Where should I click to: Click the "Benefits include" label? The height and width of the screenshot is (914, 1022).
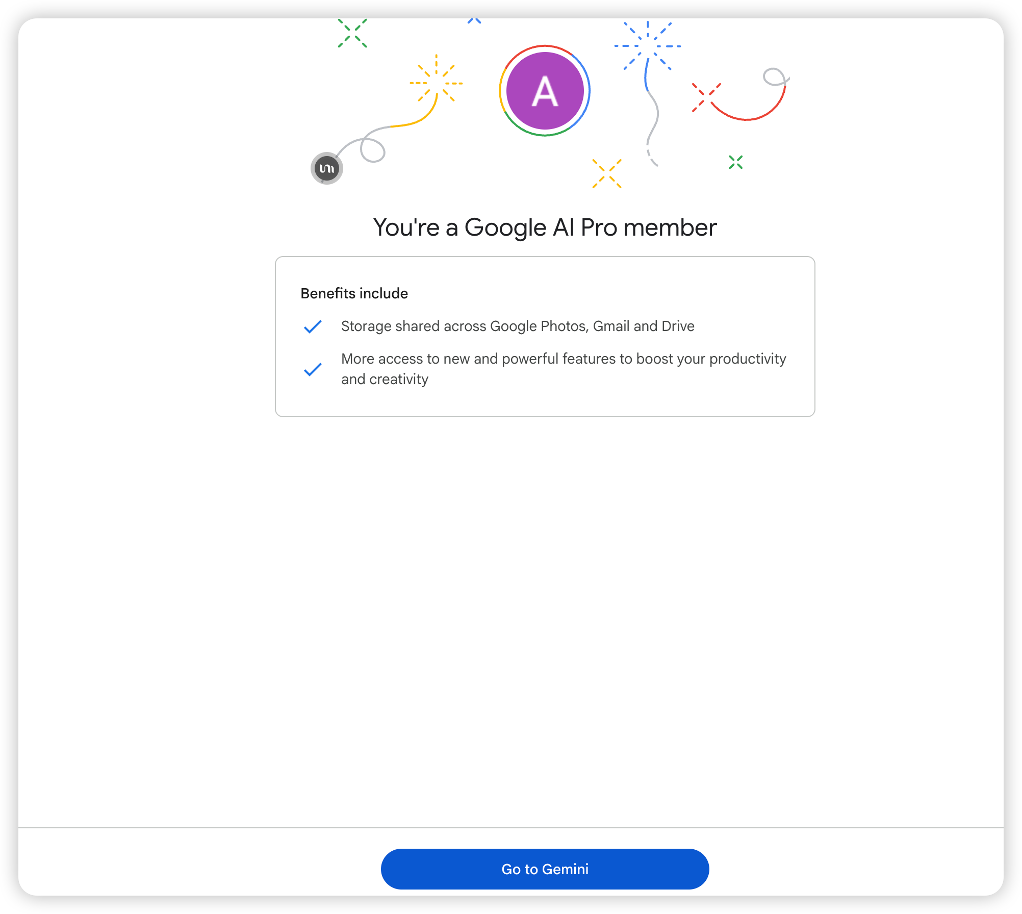[354, 293]
